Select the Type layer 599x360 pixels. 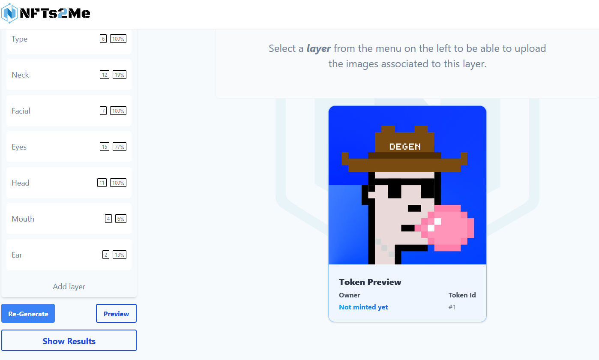coord(69,39)
